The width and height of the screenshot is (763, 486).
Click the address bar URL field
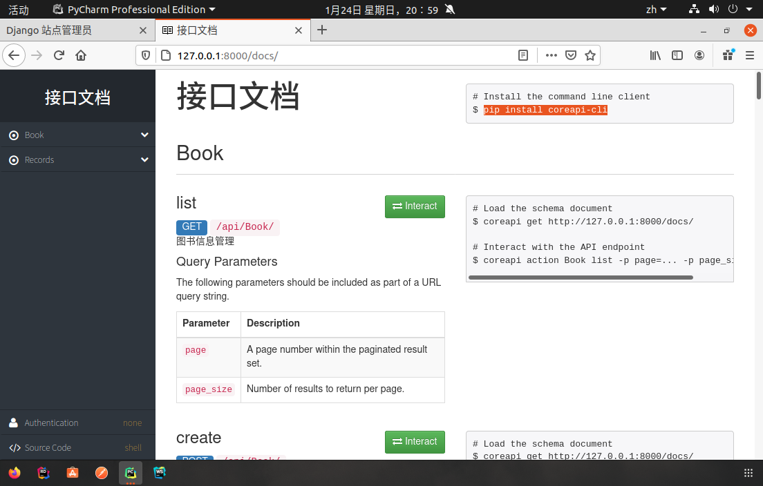pyautogui.click(x=341, y=55)
